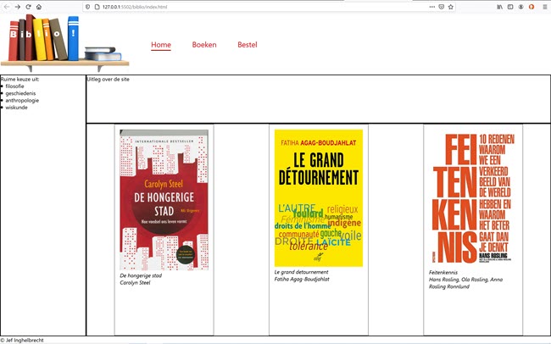Image resolution: width=551 pixels, height=344 pixels.
Task: Open the Firefox account icon
Action: [520, 7]
